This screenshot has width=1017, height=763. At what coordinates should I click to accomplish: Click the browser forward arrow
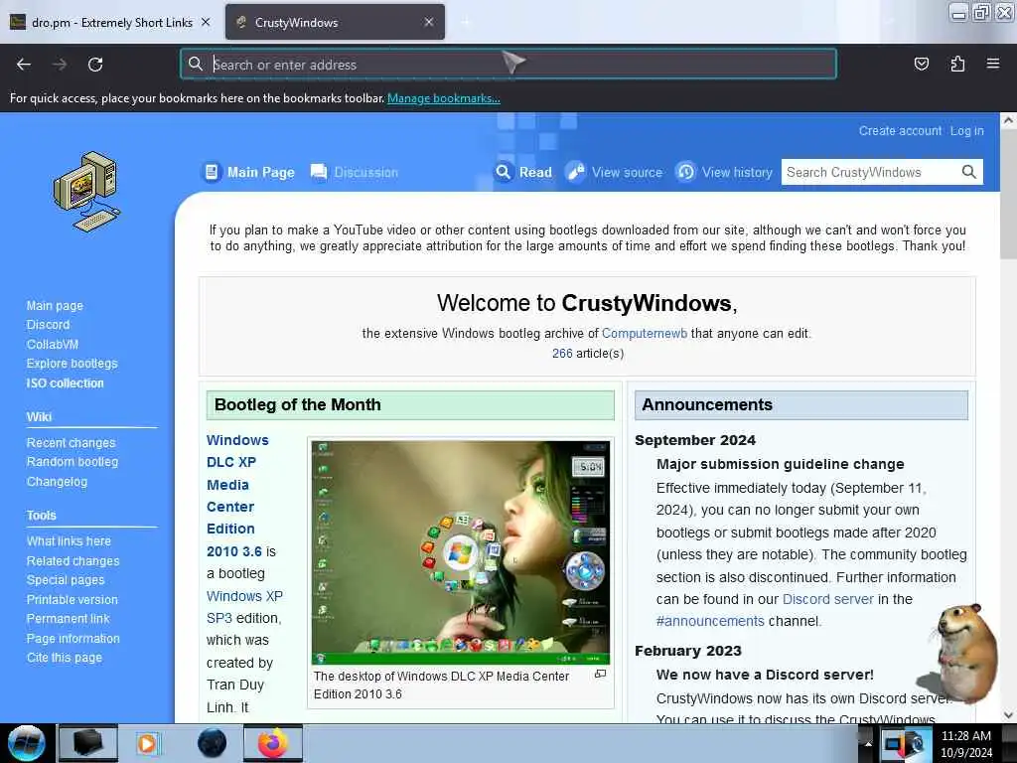pyautogui.click(x=60, y=65)
